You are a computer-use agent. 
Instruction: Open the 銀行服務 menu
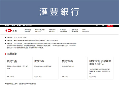[28, 30]
